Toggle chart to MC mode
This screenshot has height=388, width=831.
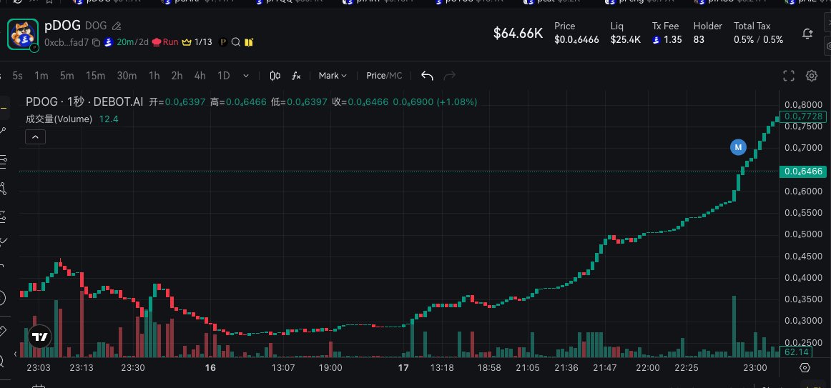click(x=396, y=76)
